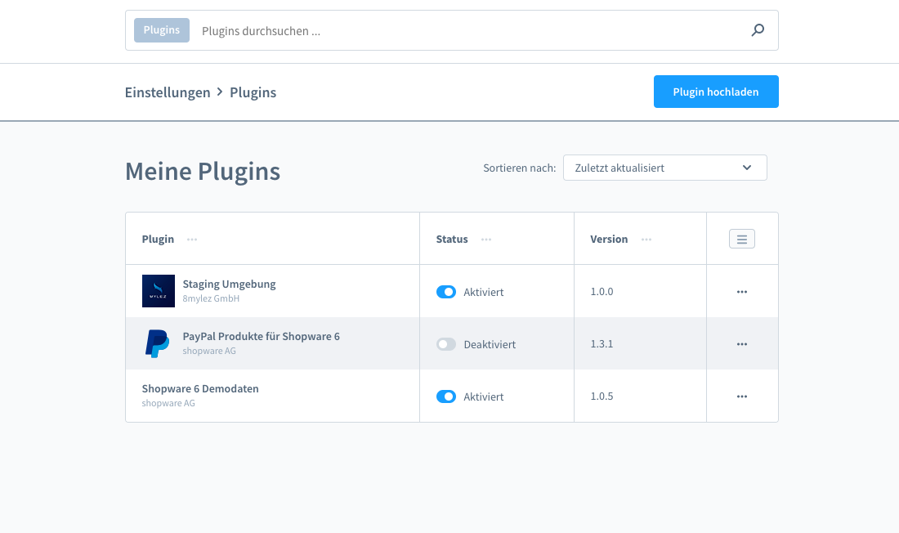The width and height of the screenshot is (899, 533).
Task: Sort by the Status column header
Action: [452, 240]
